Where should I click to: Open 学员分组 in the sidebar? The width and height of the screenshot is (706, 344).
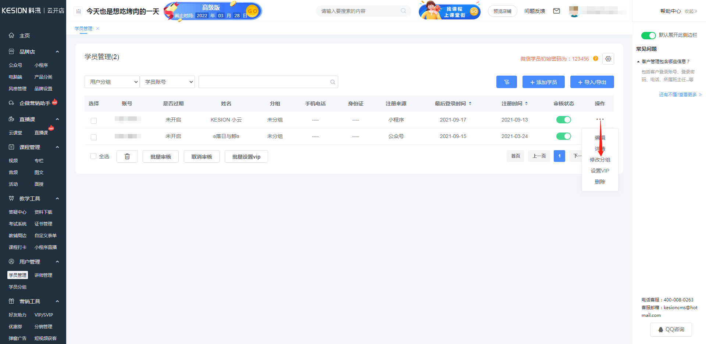pyautogui.click(x=18, y=287)
